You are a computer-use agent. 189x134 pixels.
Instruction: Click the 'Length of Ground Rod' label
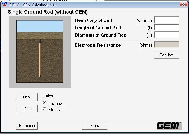click(98, 28)
